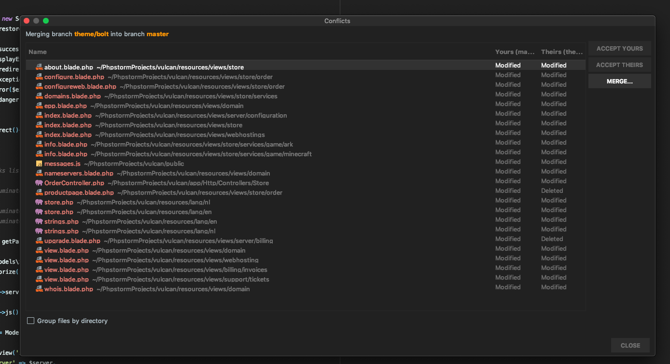Click the upgrade.blade.php file icon
This screenshot has height=364, width=670.
(x=39, y=241)
